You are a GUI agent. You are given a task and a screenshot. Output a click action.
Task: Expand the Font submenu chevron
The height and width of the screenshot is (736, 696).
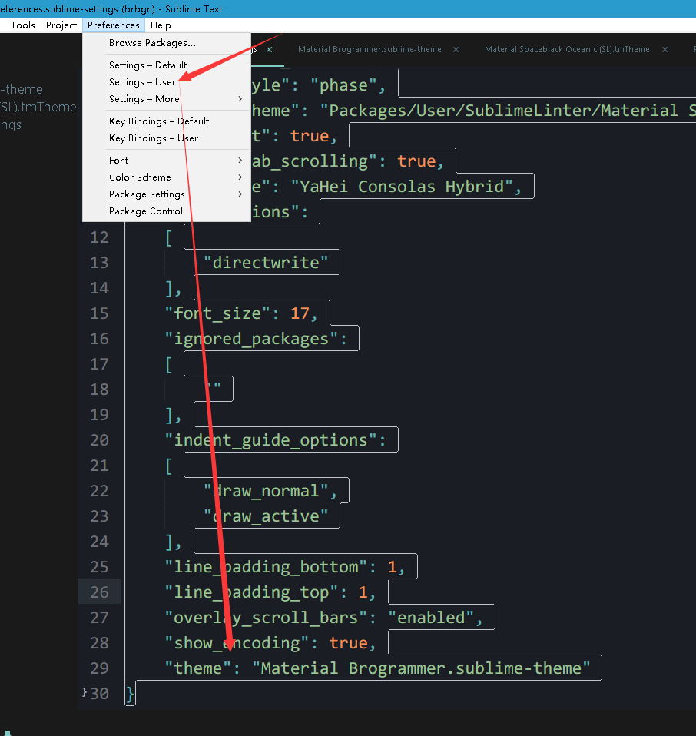click(238, 160)
